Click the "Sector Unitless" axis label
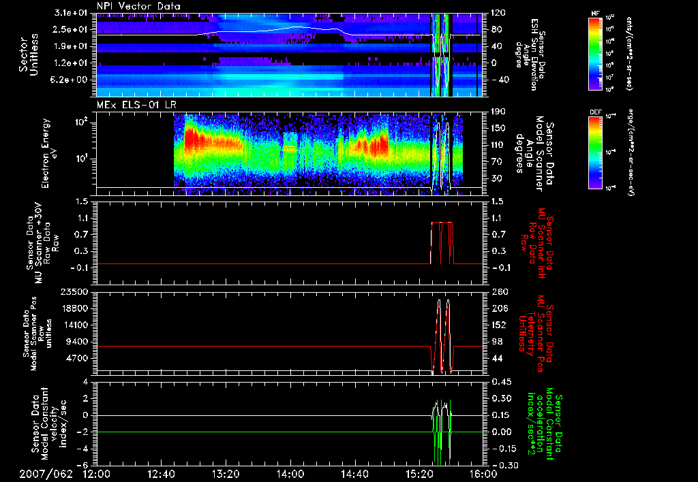Screen dimensions: 698x482 [x=28, y=54]
